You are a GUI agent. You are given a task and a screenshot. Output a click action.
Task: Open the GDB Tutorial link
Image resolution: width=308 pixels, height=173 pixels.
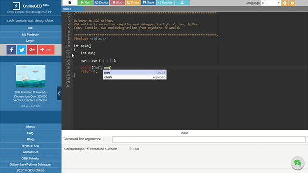click(30, 158)
